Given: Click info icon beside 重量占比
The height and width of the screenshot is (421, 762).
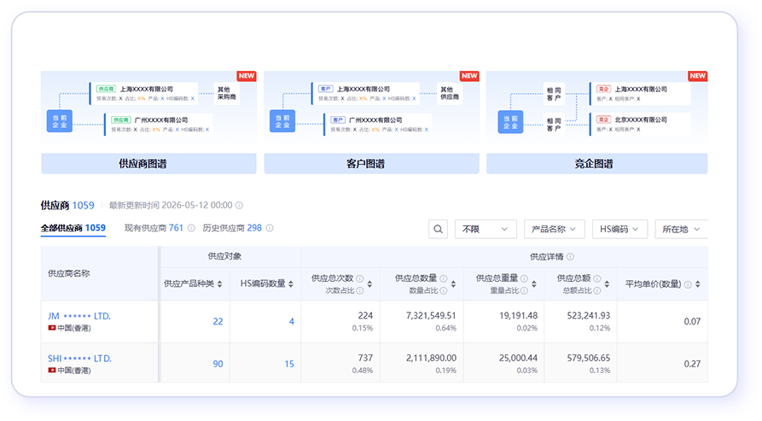Looking at the screenshot, I should click(524, 290).
